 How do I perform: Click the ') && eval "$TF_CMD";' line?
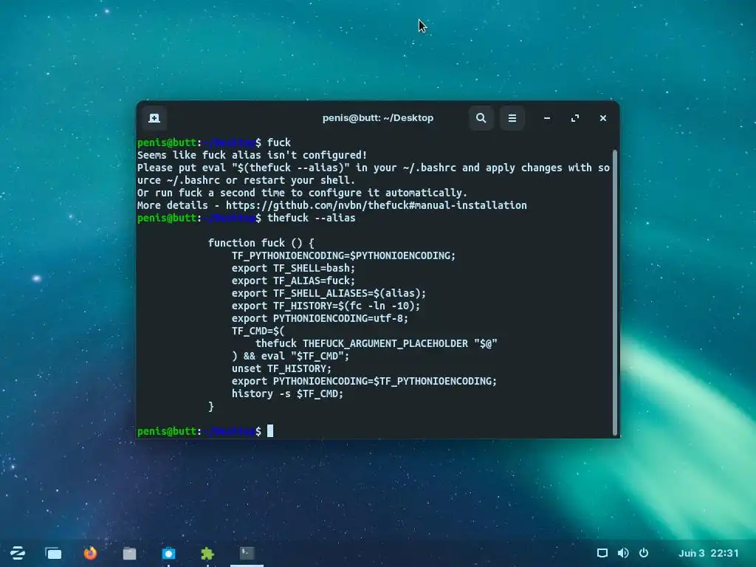(290, 356)
